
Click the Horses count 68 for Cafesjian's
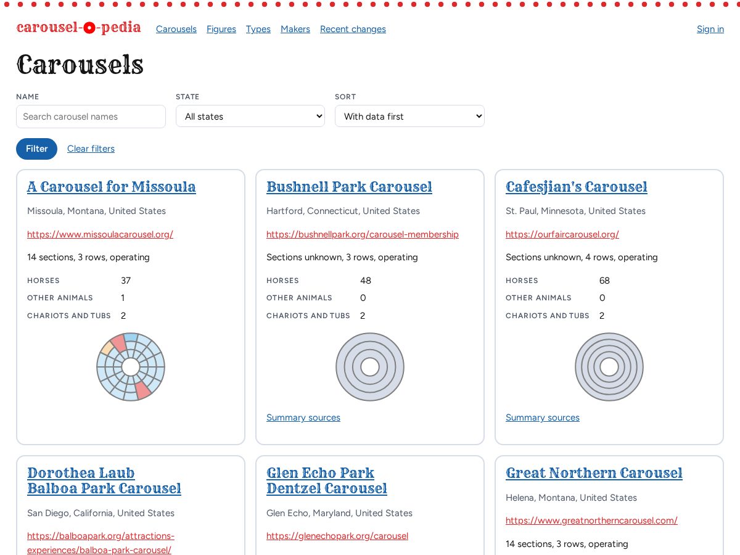coord(604,281)
